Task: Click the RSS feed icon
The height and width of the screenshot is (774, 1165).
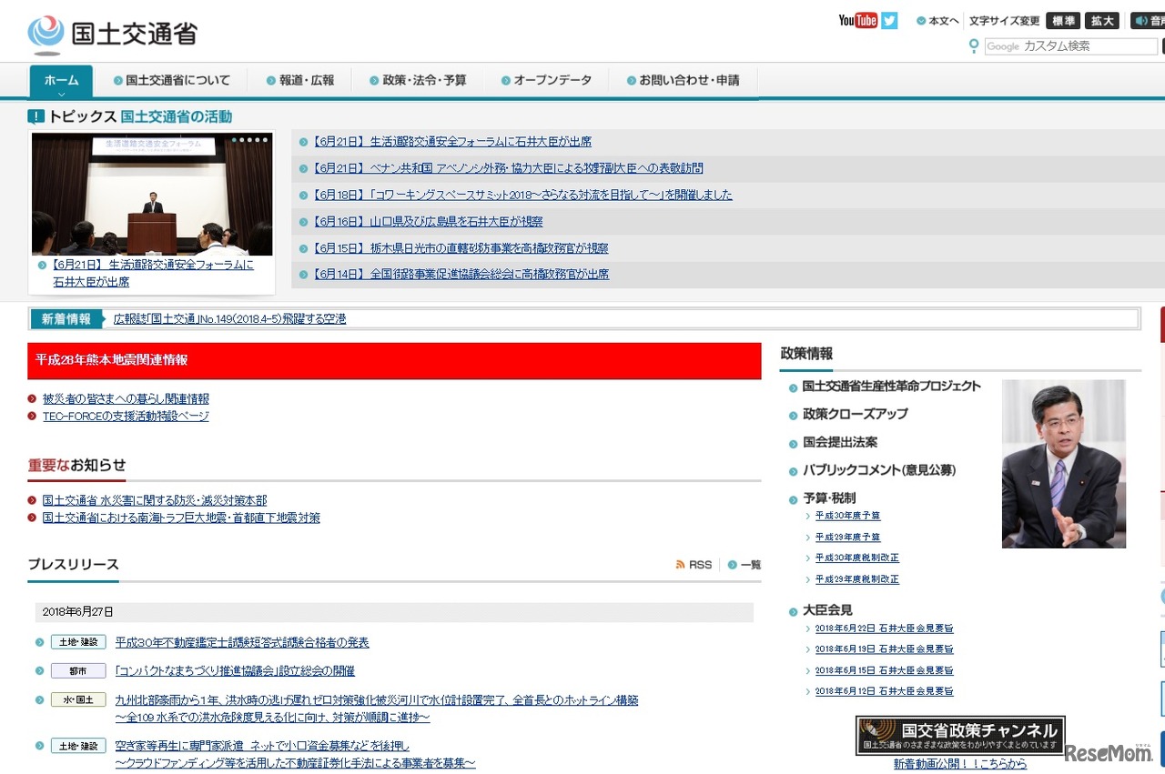Action: tap(680, 564)
